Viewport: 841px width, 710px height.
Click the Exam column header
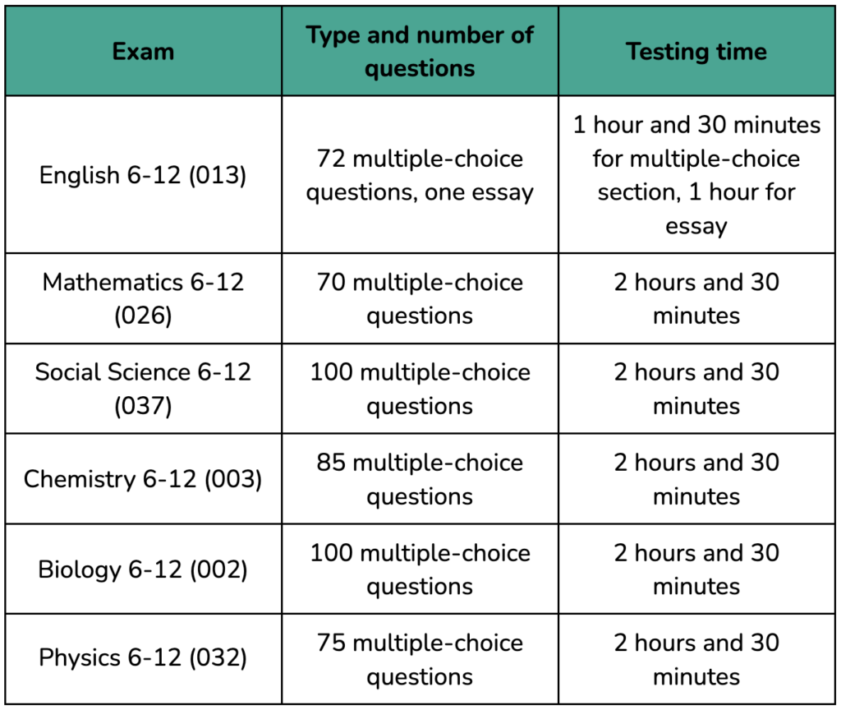pyautogui.click(x=143, y=52)
